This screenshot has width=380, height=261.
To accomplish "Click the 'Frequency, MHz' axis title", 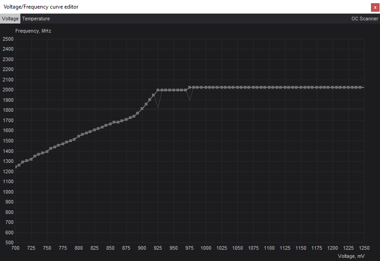I will tap(33, 31).
